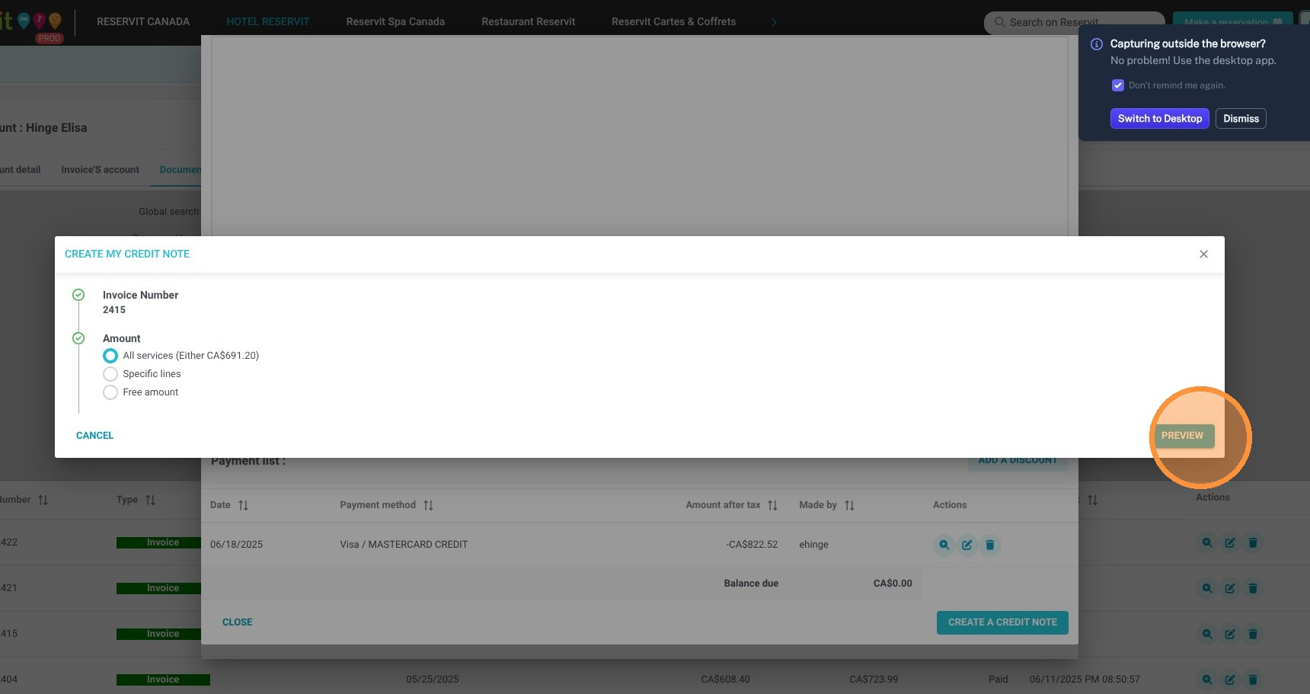Click the Invoice Number step check icon

click(78, 295)
